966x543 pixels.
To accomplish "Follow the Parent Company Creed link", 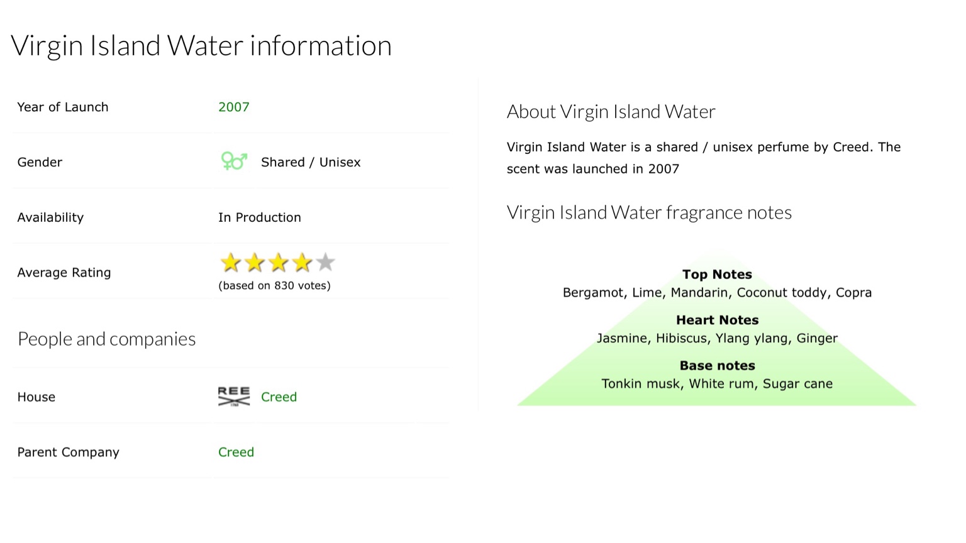I will 236,452.
